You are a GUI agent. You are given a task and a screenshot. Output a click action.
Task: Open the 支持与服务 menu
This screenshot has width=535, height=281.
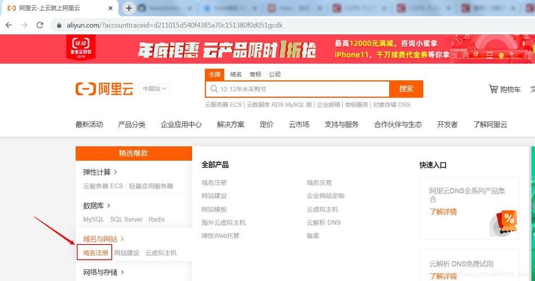click(342, 124)
